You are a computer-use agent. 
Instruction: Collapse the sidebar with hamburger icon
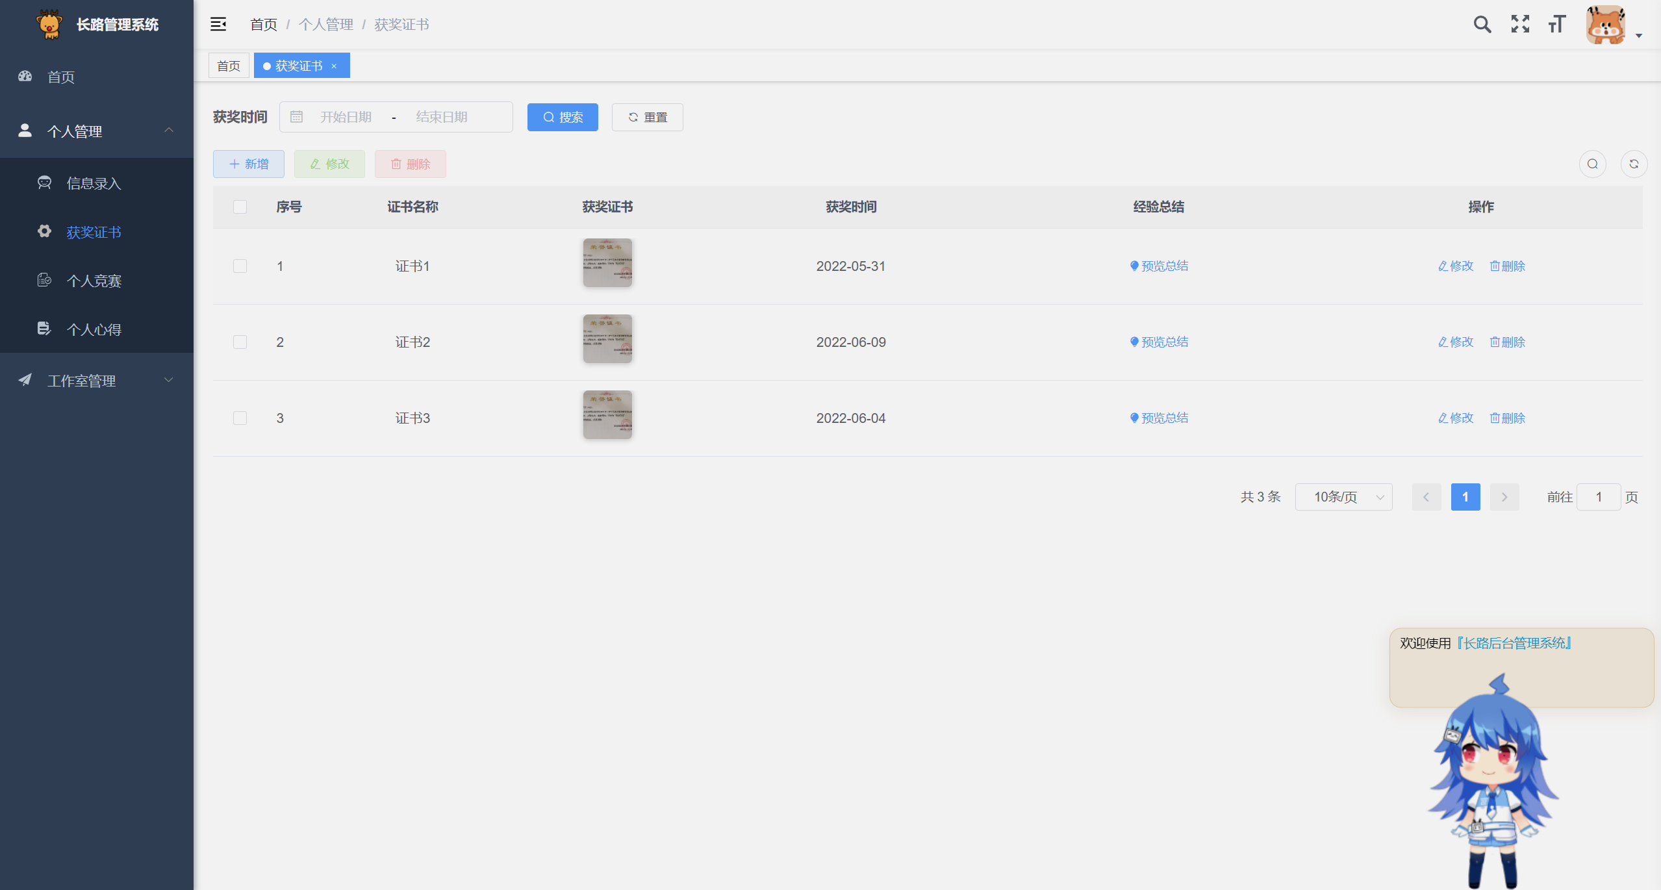pos(218,25)
